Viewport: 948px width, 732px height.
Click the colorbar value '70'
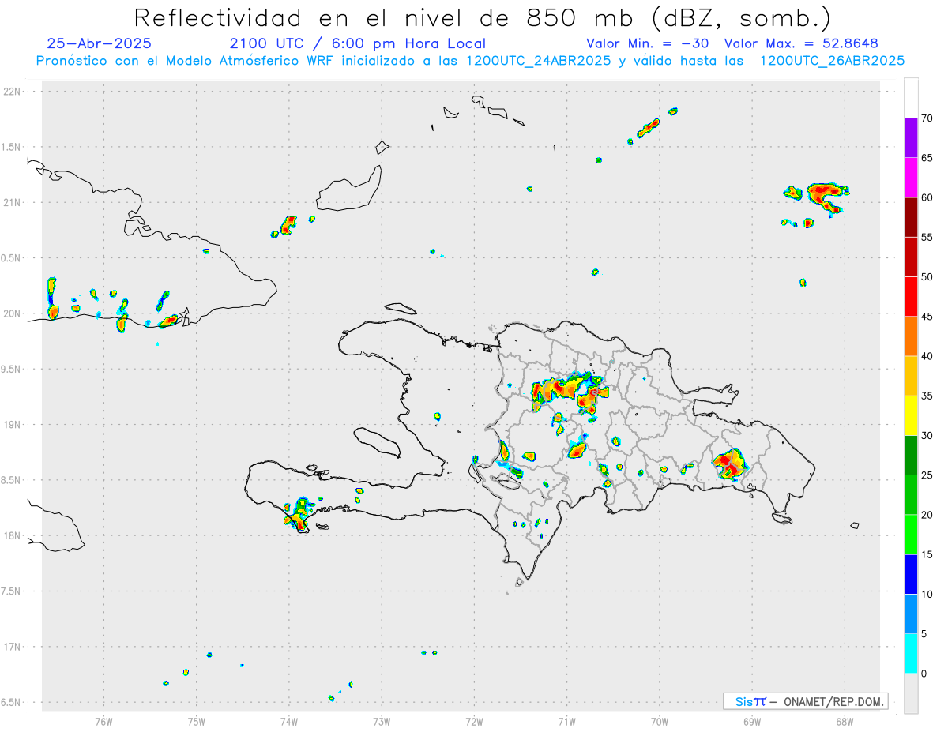(927, 118)
